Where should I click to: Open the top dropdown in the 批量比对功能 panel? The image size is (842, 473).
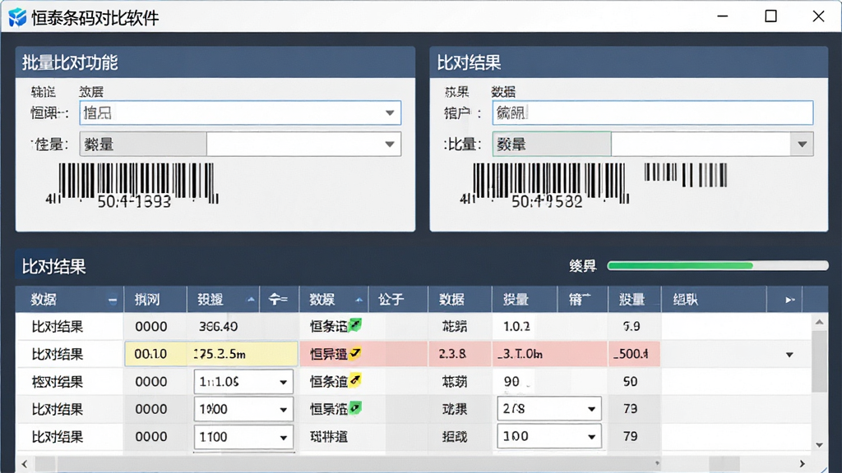point(390,113)
